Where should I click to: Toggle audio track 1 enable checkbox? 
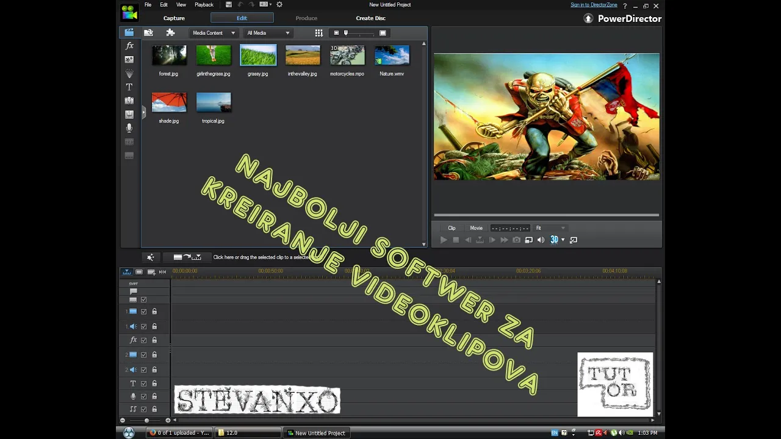click(144, 327)
